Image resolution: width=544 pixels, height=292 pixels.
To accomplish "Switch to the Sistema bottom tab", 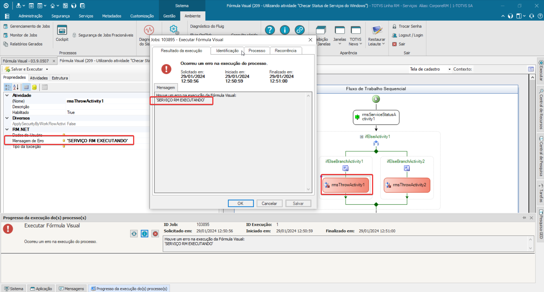I will pyautogui.click(x=14, y=289).
